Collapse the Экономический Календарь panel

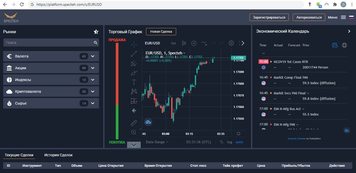coord(349,31)
